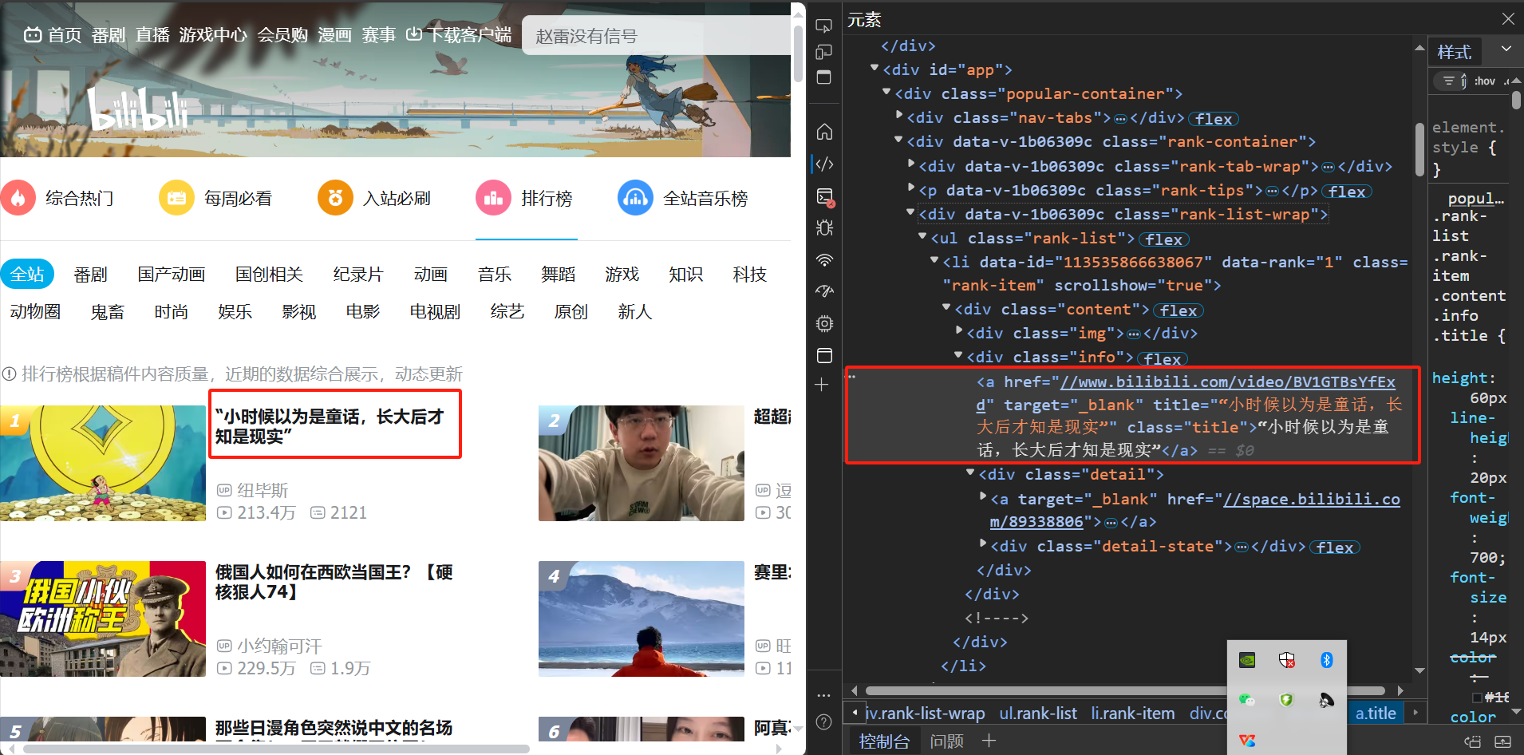The image size is (1524, 755).
Task: Click NVIDIA icon in system tray popup
Action: [x=1247, y=660]
